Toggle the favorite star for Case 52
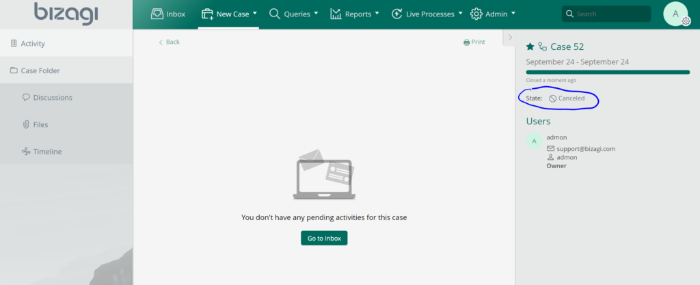Image resolution: width=700 pixels, height=285 pixels. pyautogui.click(x=530, y=46)
